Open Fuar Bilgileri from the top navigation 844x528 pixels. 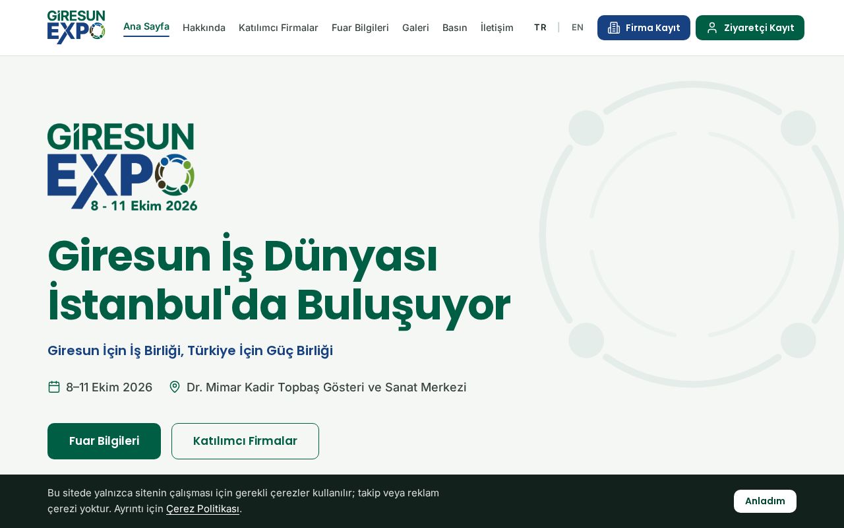pos(360,28)
